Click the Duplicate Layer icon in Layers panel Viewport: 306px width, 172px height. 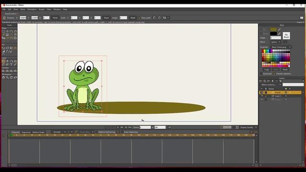[264, 81]
